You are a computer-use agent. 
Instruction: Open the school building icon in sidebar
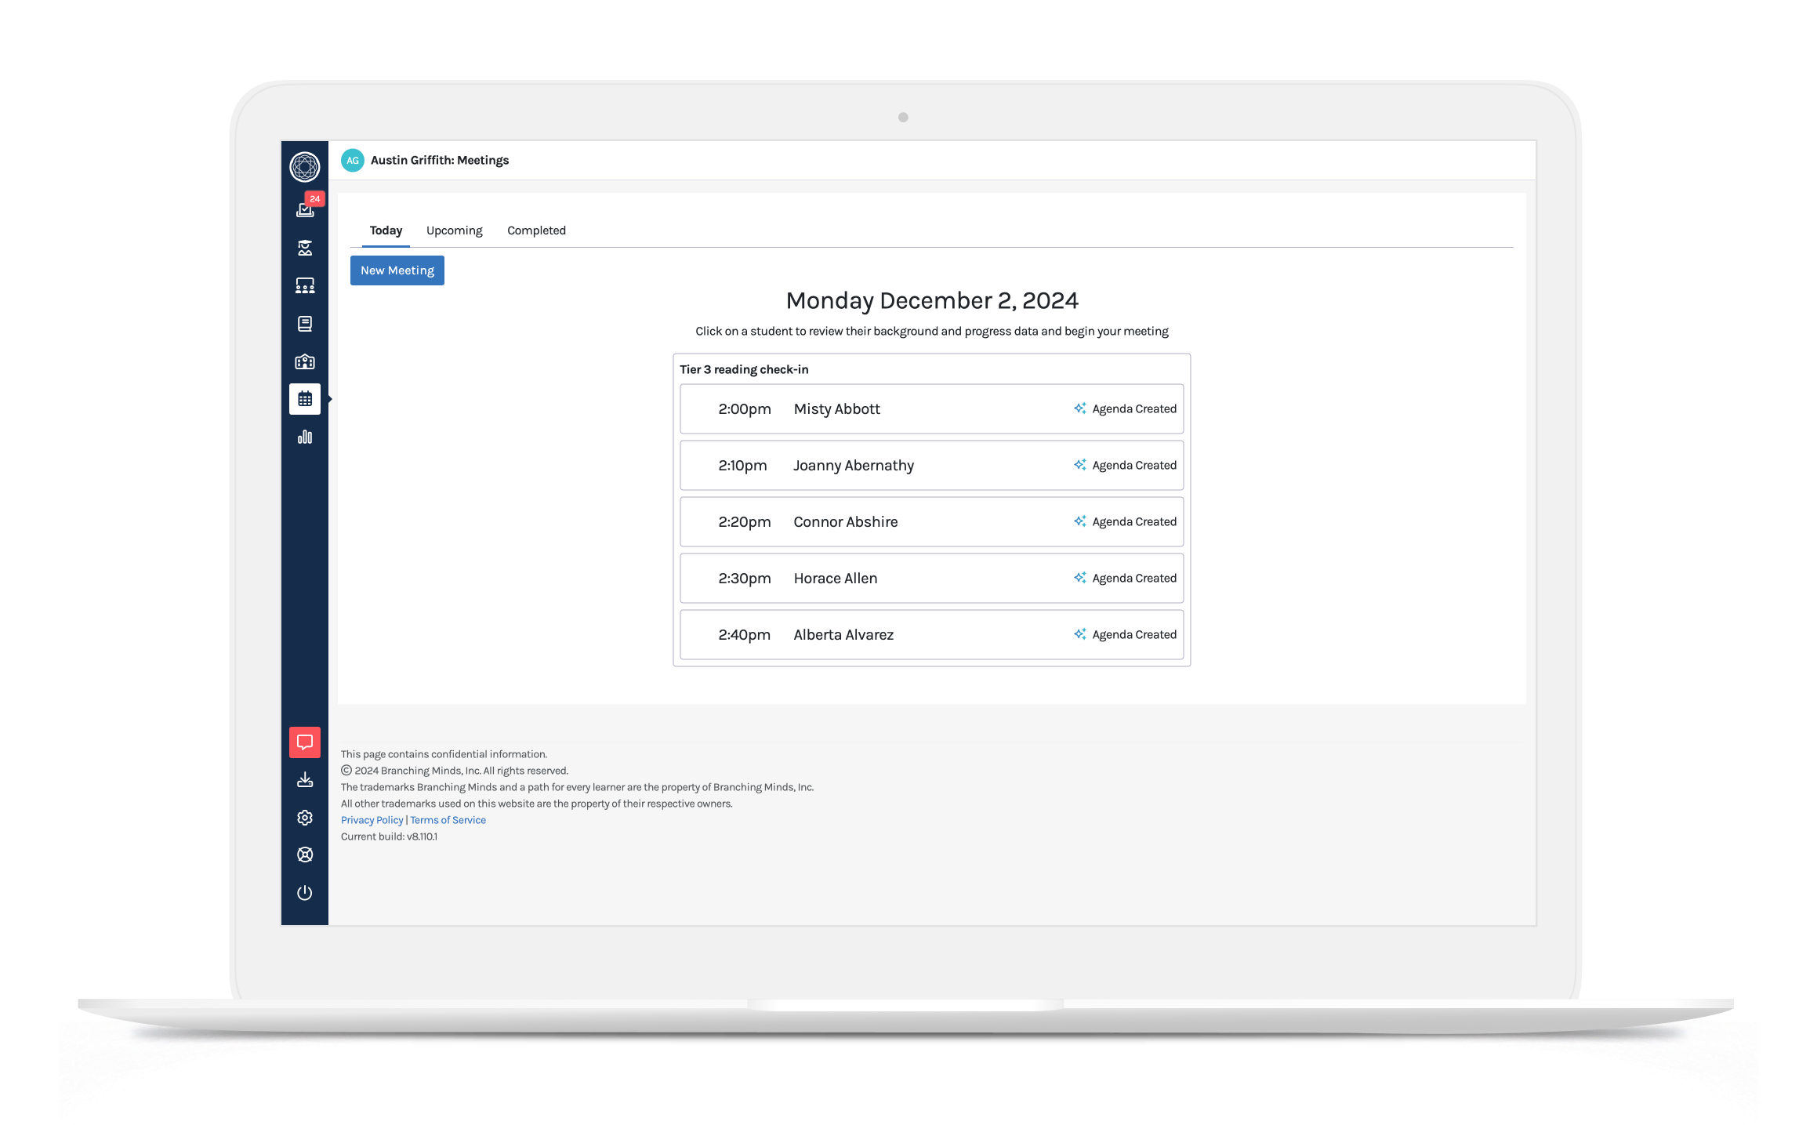point(305,361)
